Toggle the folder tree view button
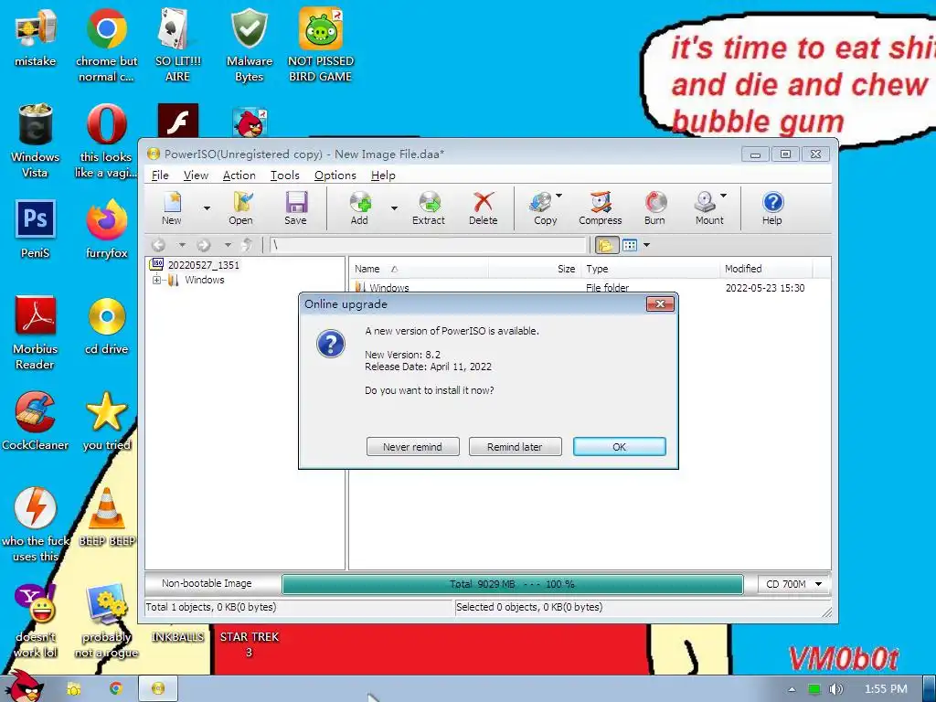This screenshot has width=936, height=702. coord(606,245)
